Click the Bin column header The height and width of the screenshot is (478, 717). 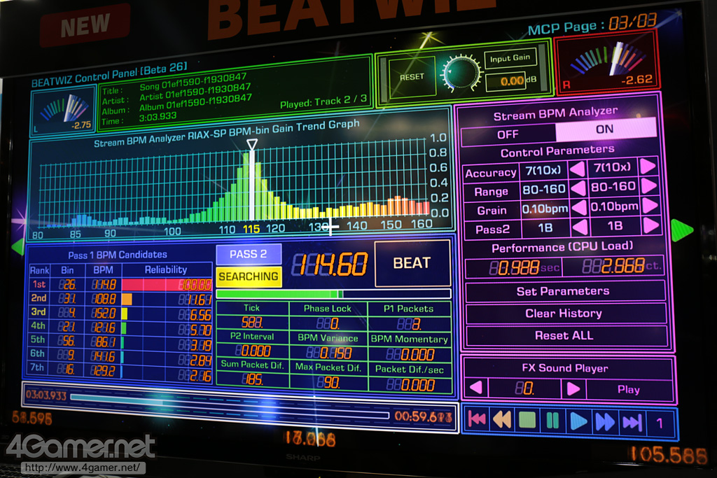click(68, 270)
